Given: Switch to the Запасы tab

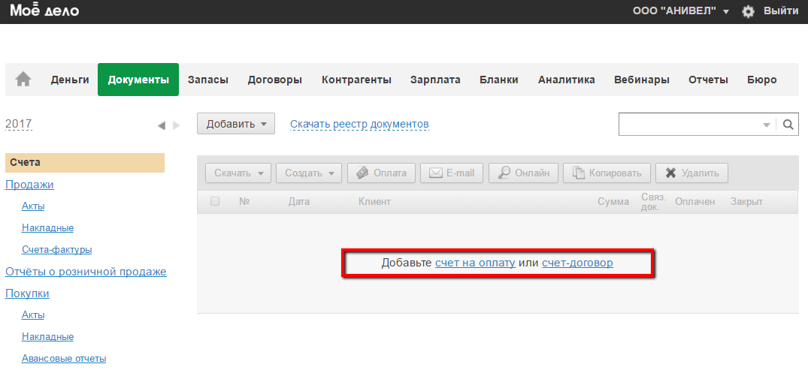Looking at the screenshot, I should [x=207, y=80].
